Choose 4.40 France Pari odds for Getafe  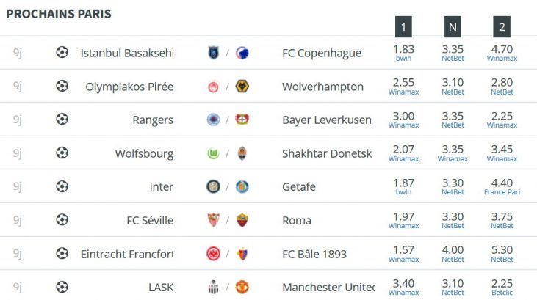(502, 186)
